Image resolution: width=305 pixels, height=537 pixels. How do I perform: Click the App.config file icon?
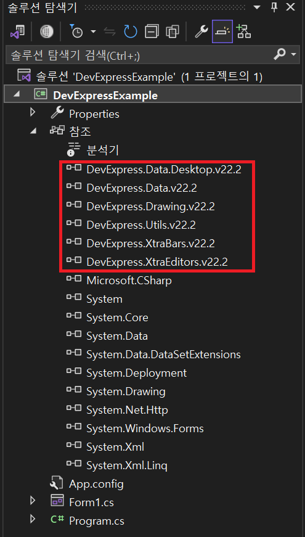[57, 483]
